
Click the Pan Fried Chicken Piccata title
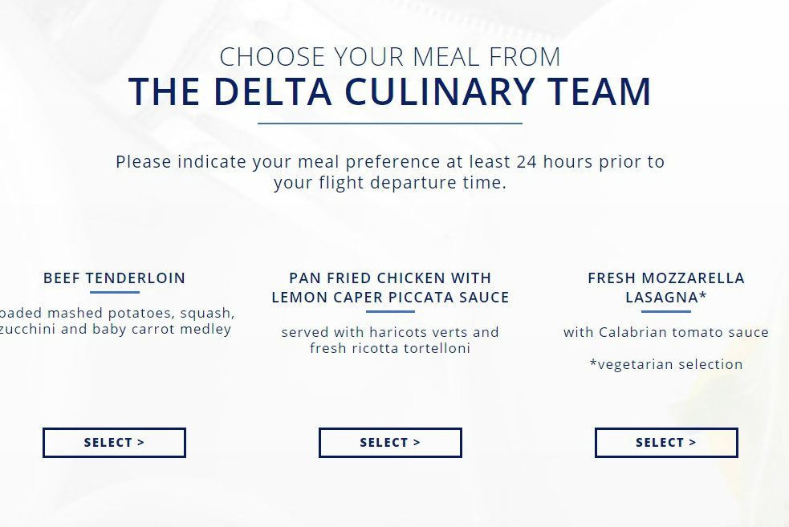(390, 288)
